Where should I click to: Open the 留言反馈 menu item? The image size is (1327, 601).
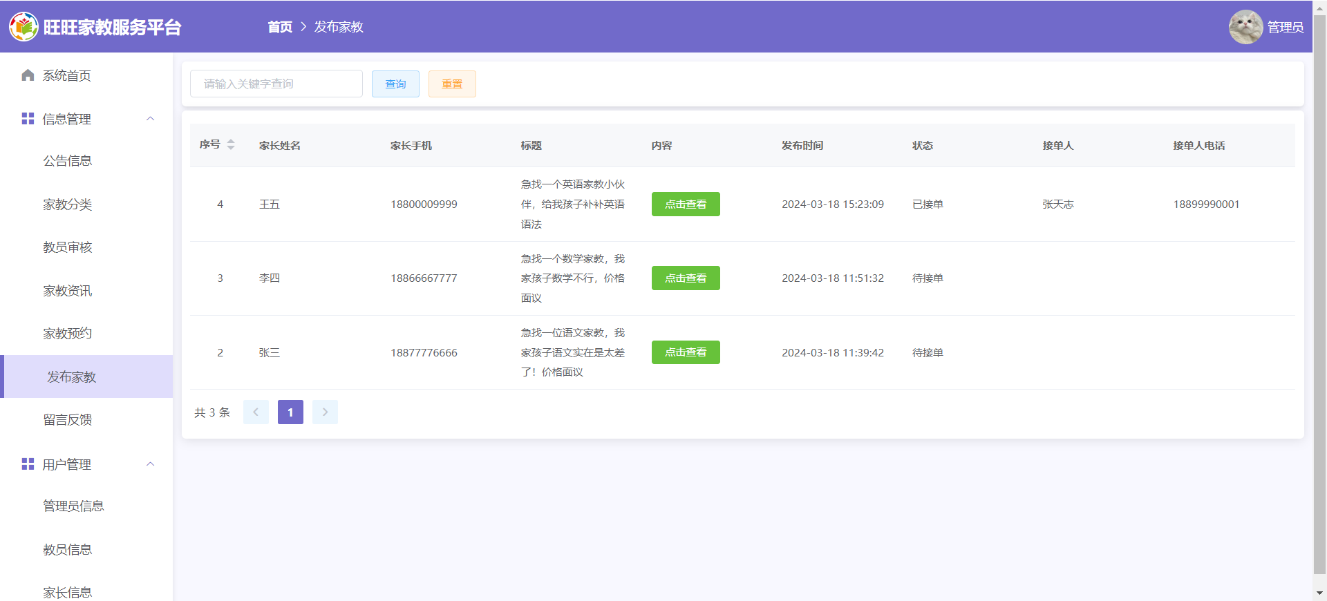[x=86, y=420]
